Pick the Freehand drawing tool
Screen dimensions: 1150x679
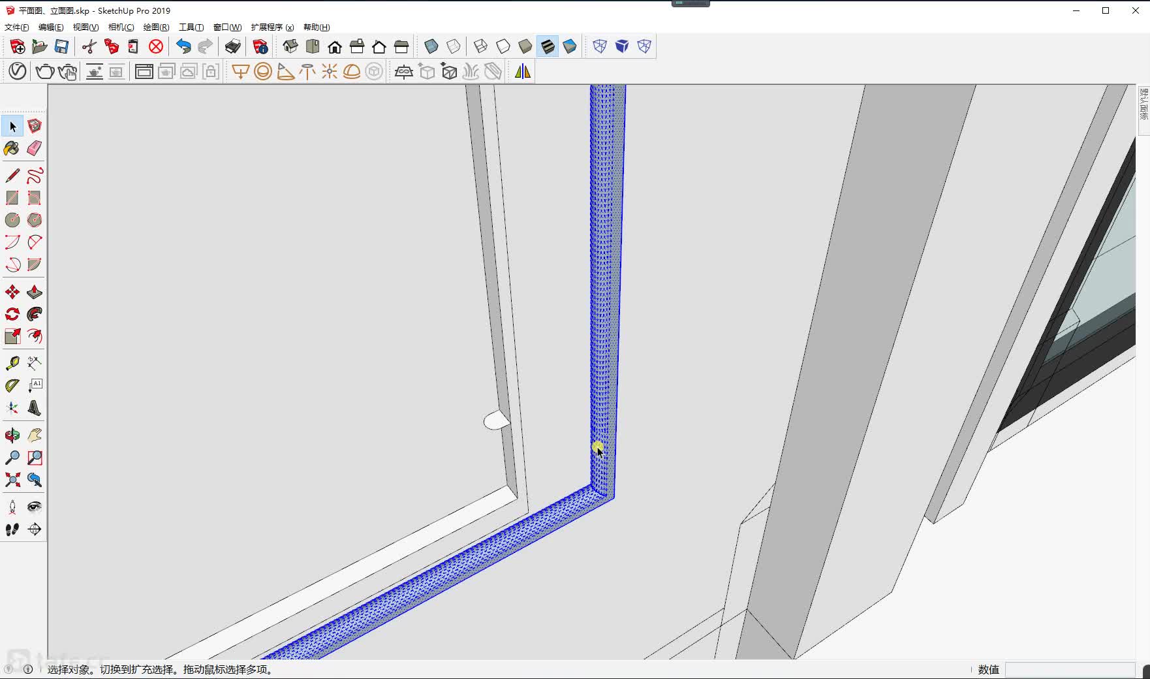click(35, 176)
